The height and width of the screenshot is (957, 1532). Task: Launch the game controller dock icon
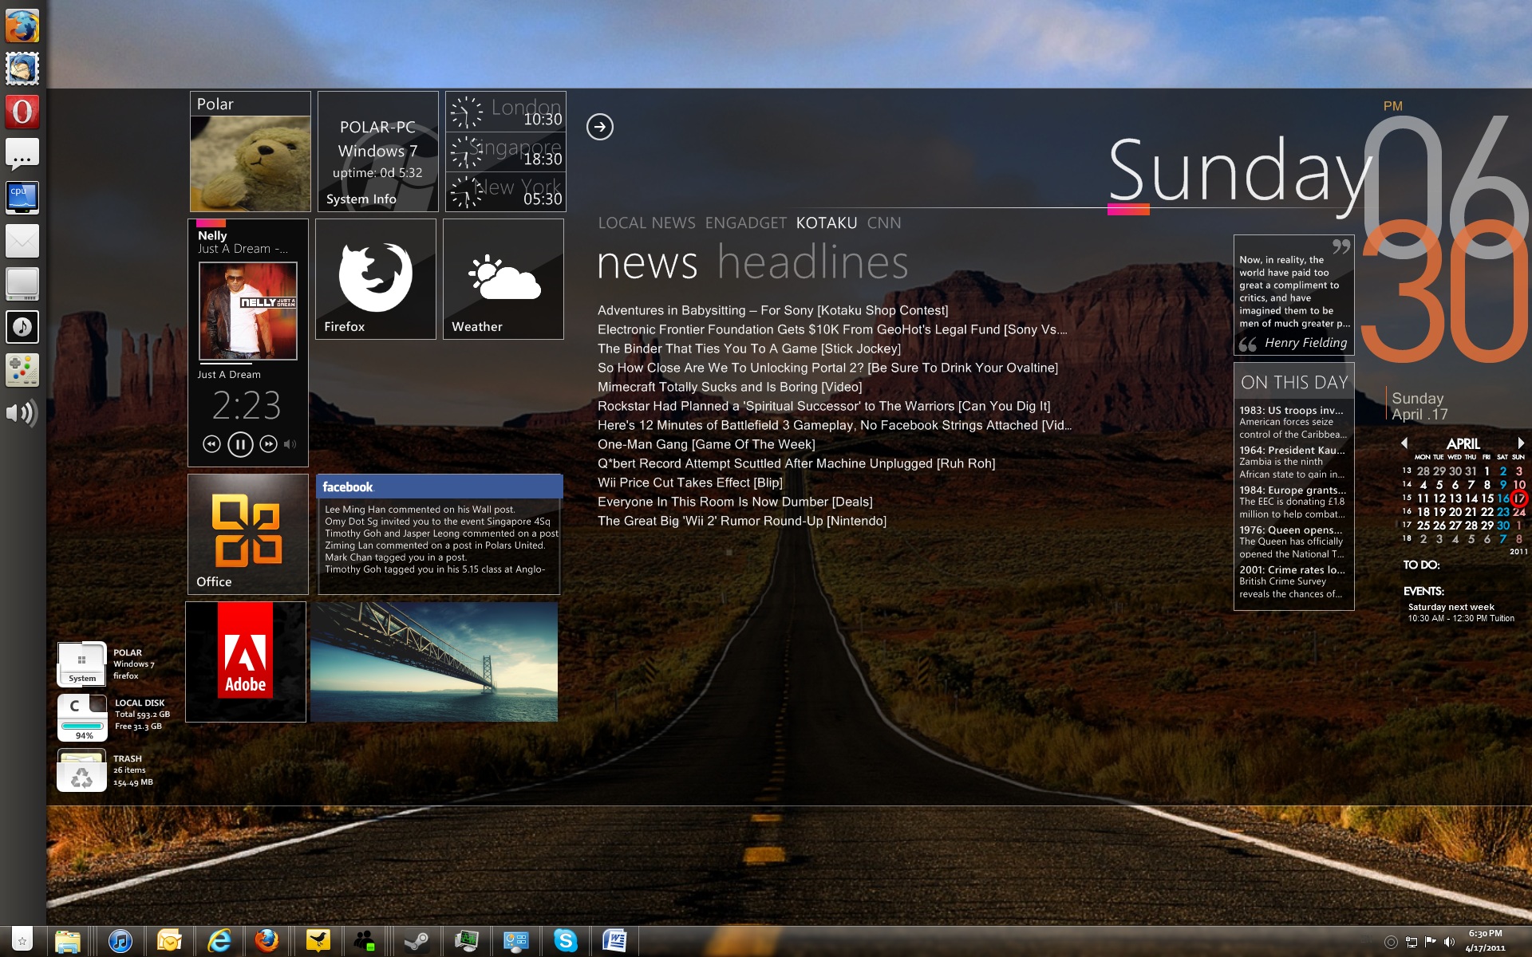pos(22,370)
